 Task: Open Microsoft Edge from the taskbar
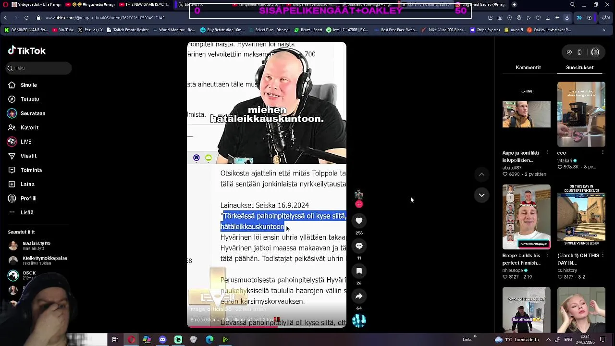209,340
